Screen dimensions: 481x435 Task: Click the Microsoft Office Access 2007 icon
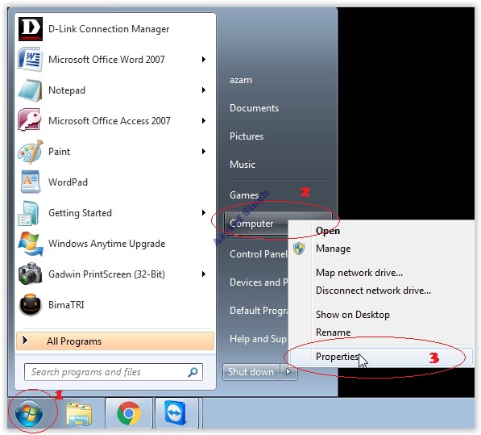pyautogui.click(x=30, y=120)
